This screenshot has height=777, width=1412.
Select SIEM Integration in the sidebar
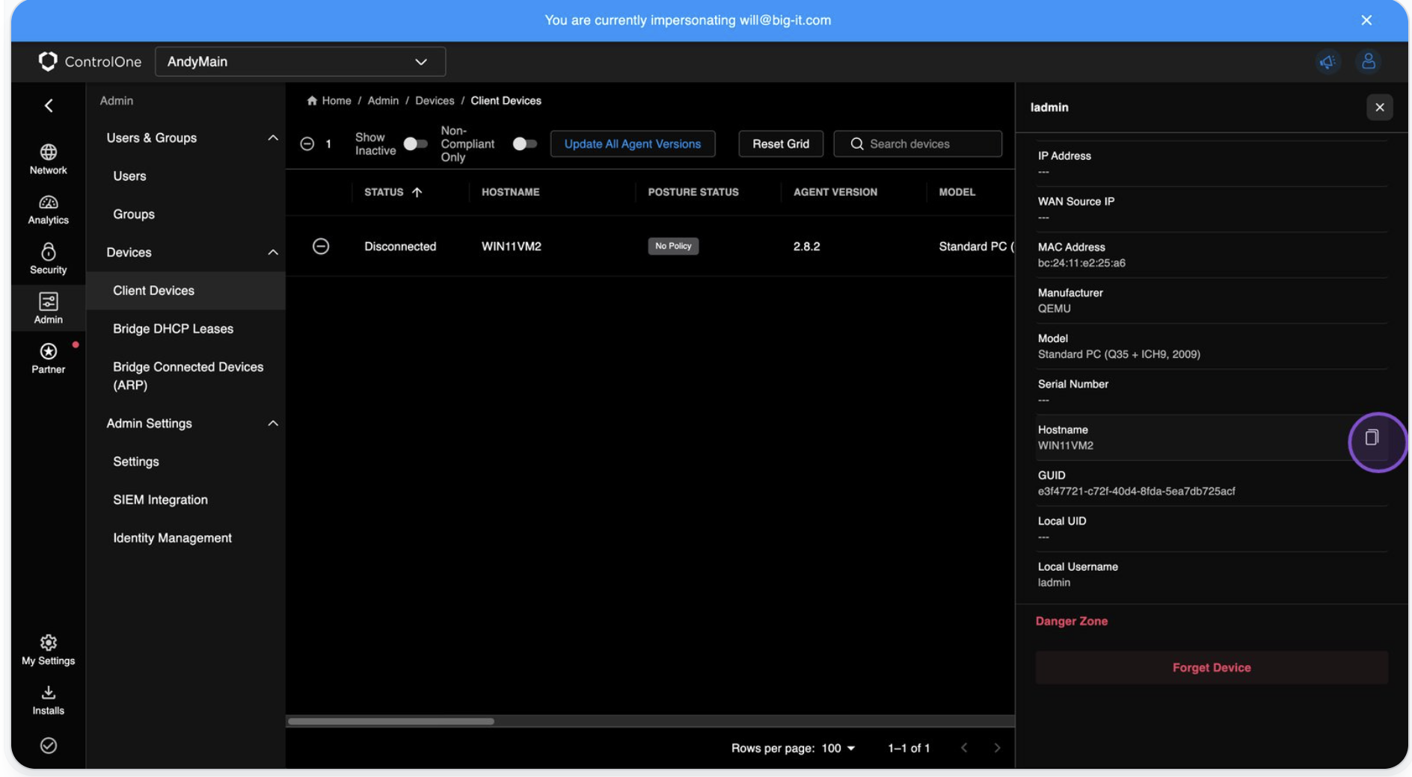(x=160, y=499)
